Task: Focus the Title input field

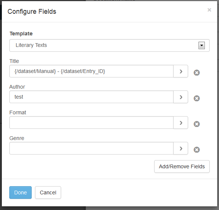Action: coord(92,71)
